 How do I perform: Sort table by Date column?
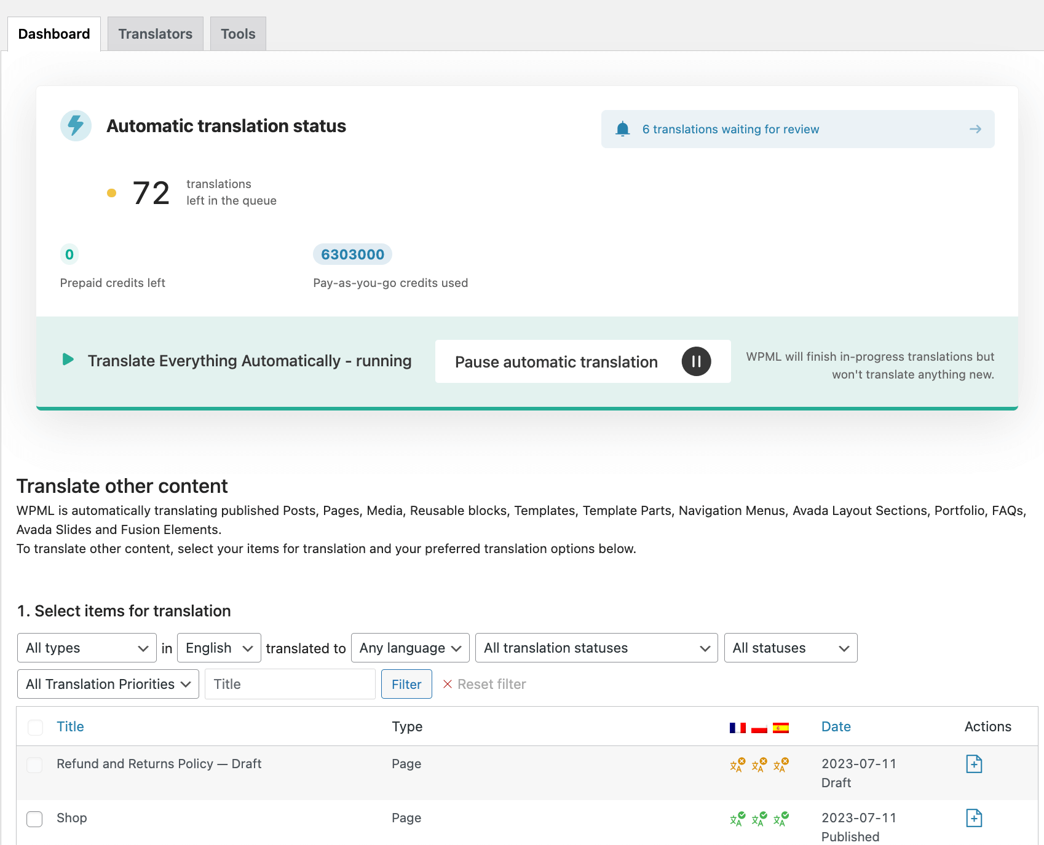click(836, 726)
